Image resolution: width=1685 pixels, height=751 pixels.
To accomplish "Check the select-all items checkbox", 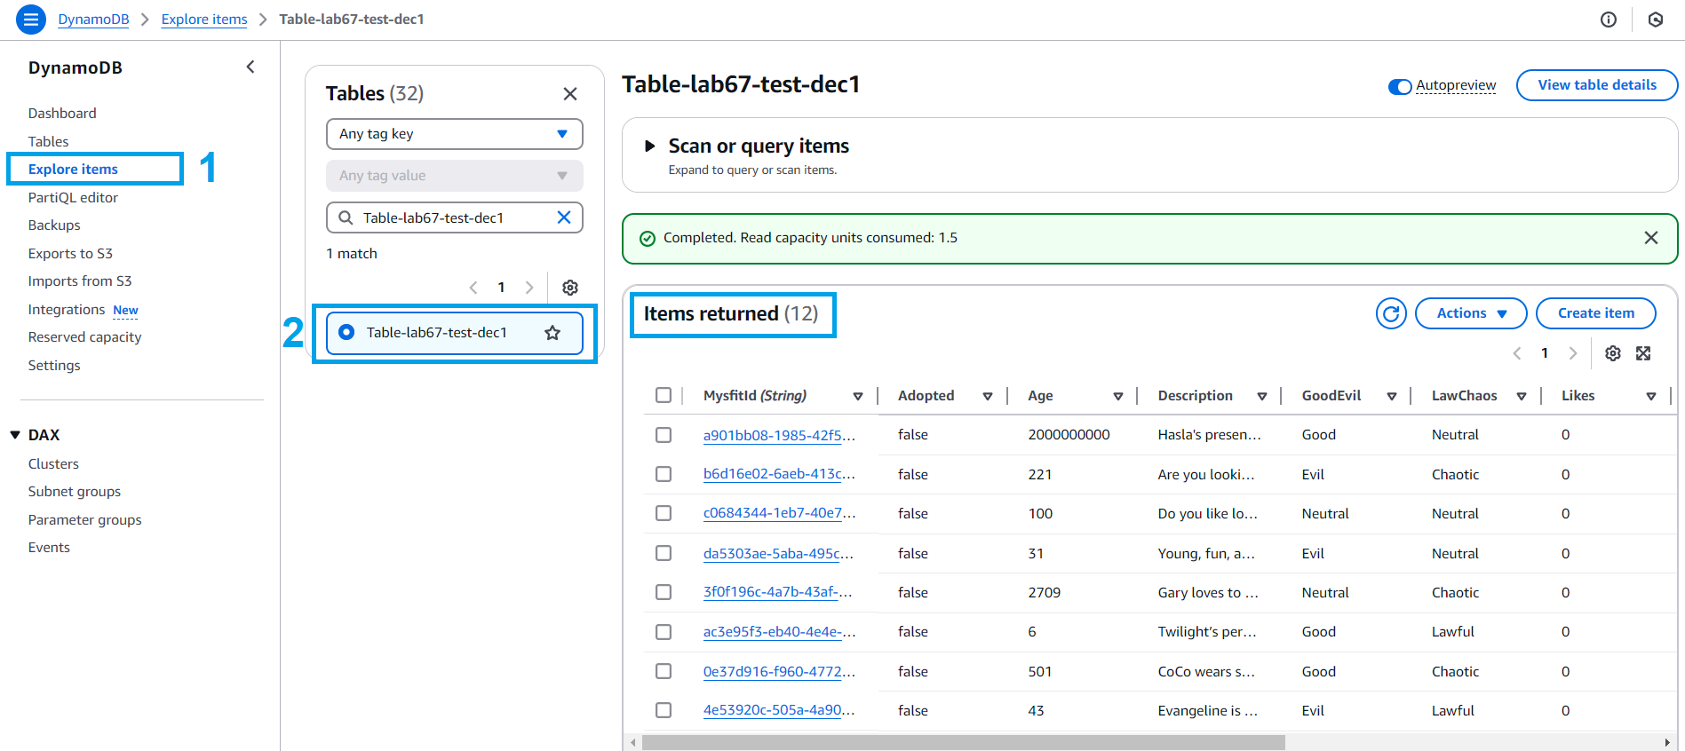I will tap(664, 395).
